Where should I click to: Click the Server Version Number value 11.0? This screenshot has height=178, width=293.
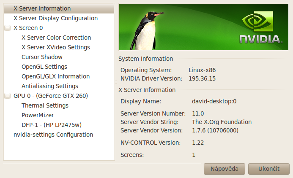198,113
